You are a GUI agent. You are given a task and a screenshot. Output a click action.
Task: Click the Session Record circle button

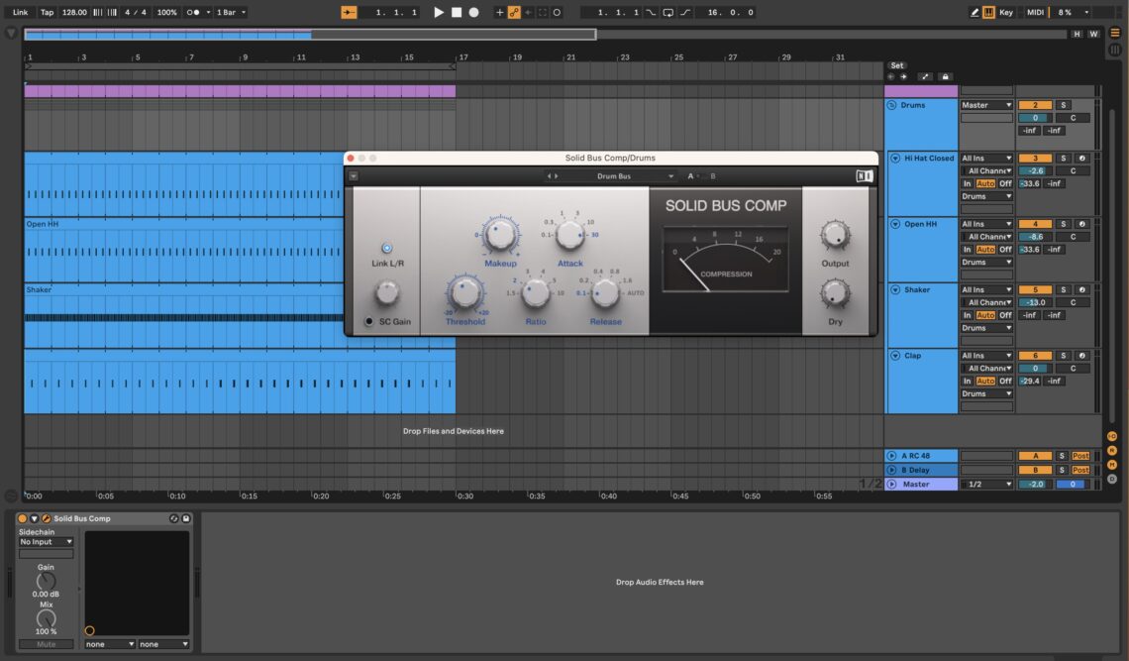tap(557, 12)
